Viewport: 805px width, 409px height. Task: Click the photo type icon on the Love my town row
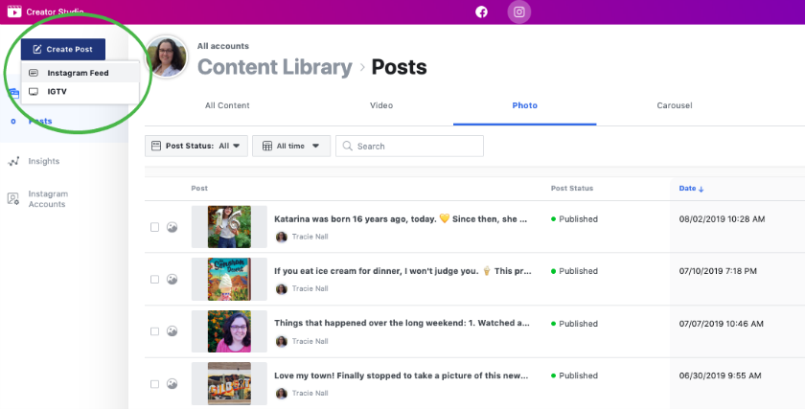(172, 384)
